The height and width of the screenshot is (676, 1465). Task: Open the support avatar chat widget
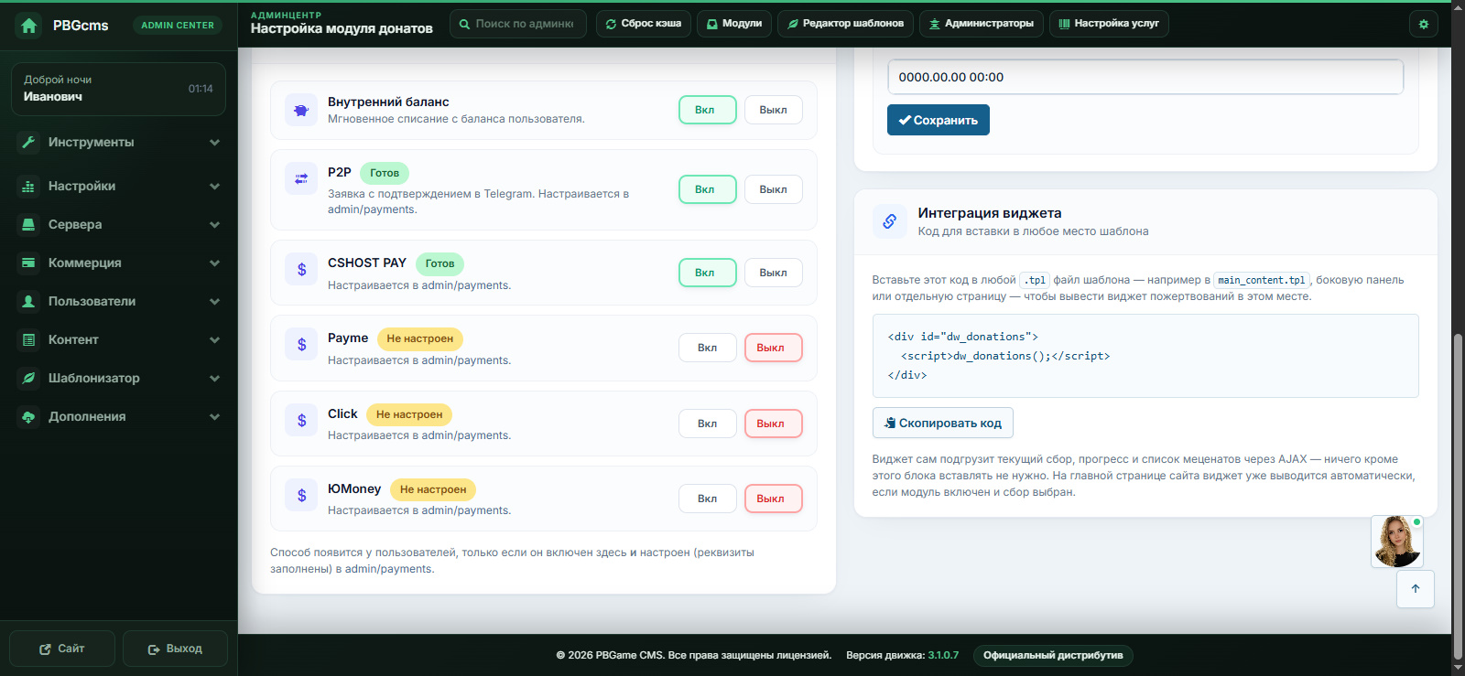tap(1397, 542)
